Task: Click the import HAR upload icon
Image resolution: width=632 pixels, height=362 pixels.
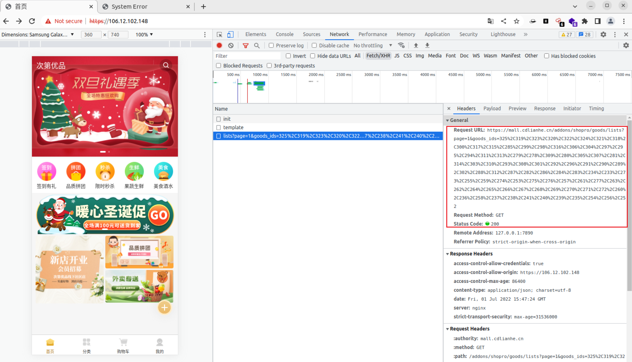Action: (416, 45)
